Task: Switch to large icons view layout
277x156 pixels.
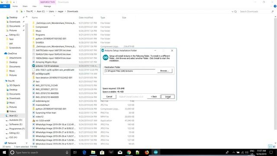Action: click(x=274, y=146)
